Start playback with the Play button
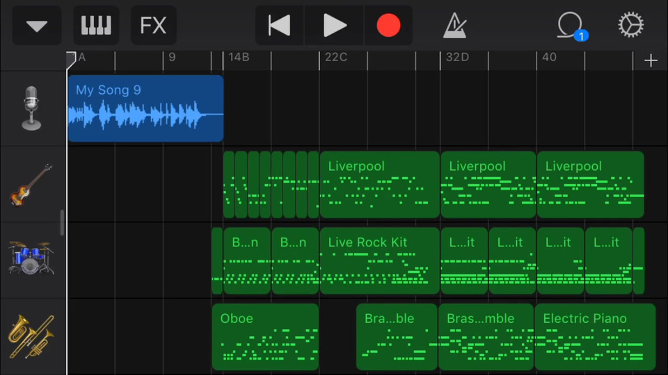668x375 pixels. coord(335,26)
